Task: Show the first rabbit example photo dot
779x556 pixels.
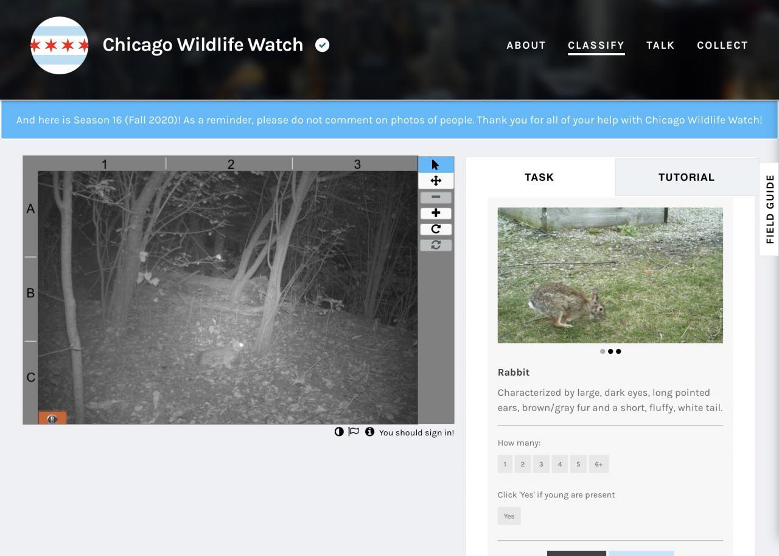Action: pos(603,351)
